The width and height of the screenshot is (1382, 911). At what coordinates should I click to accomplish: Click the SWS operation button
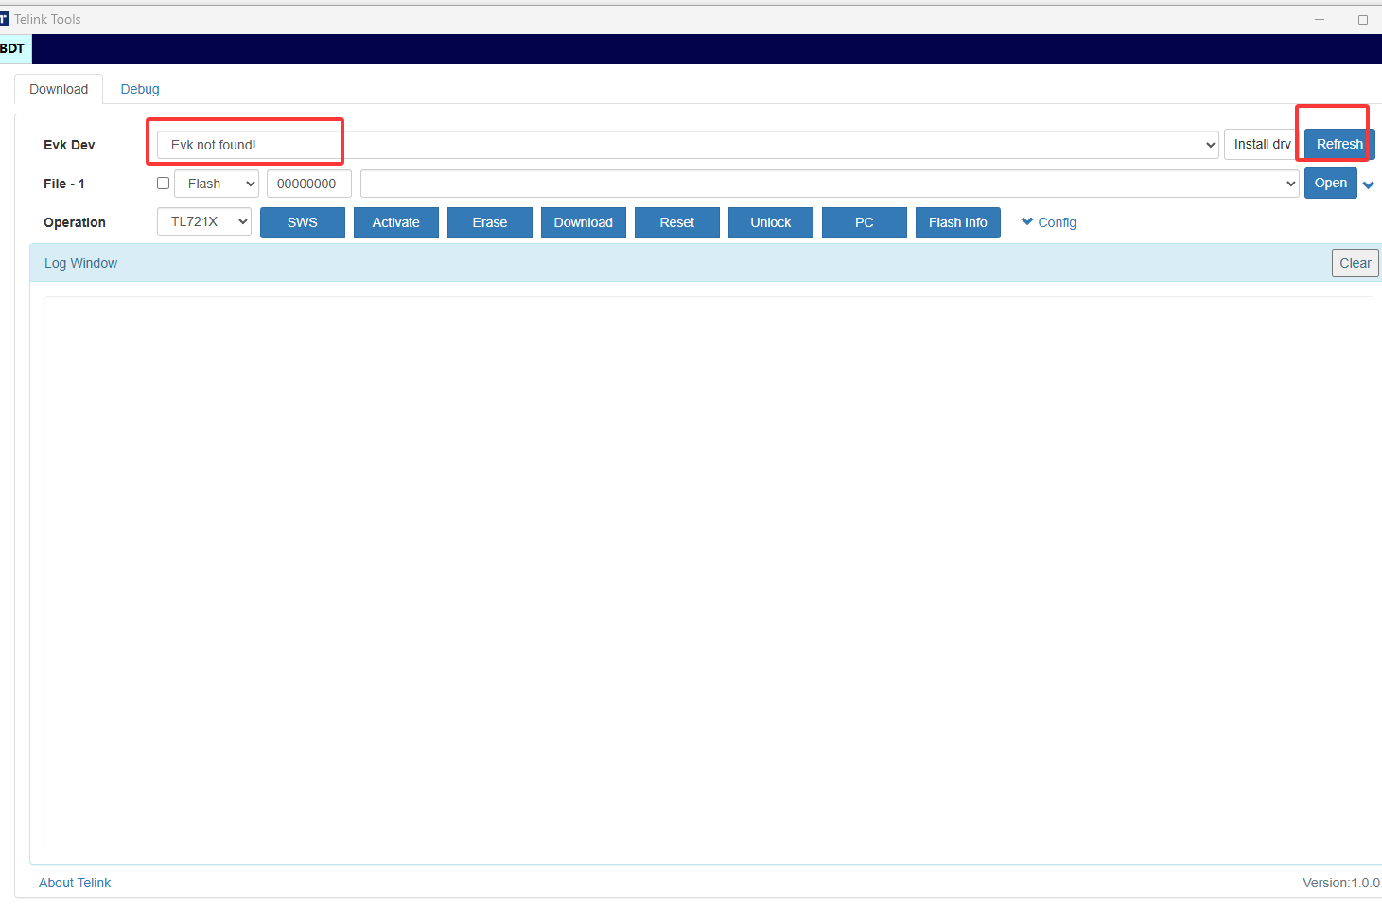click(x=303, y=222)
